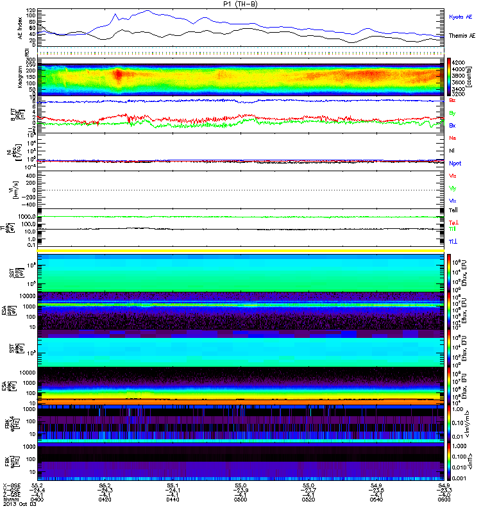Click the blue Npot legend label
The width and height of the screenshot is (481, 513).
455,164
